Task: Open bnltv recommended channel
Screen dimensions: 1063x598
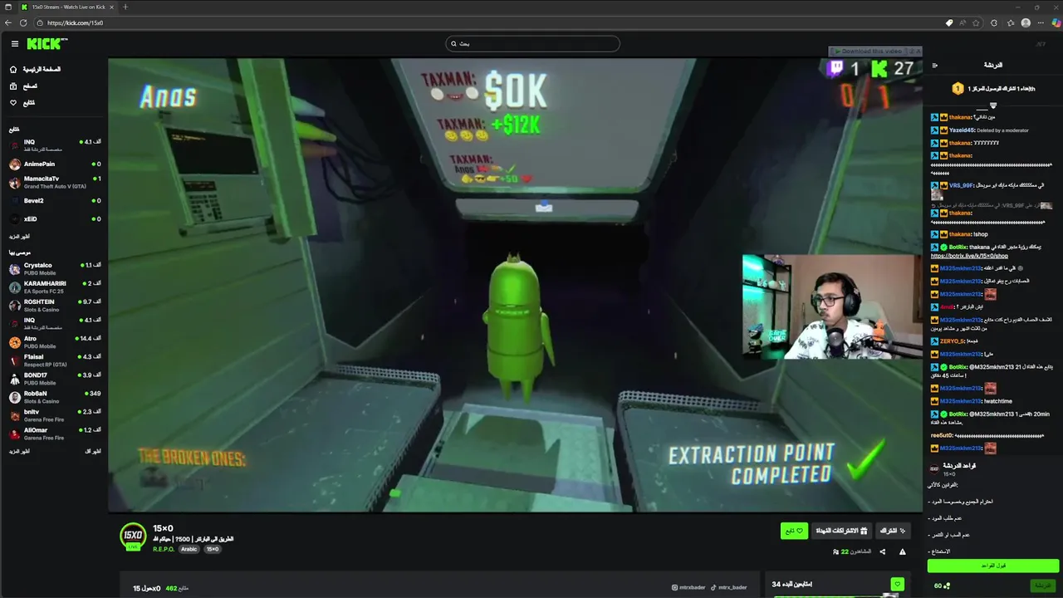Action: (54, 414)
